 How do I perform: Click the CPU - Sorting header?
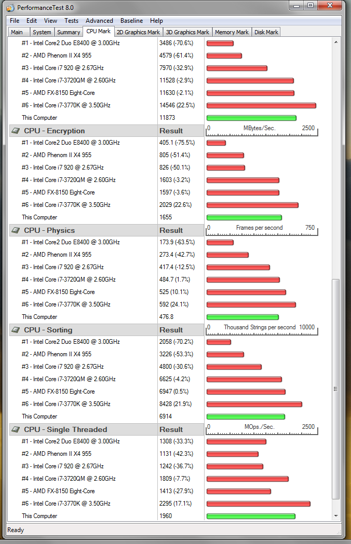[x=84, y=330]
